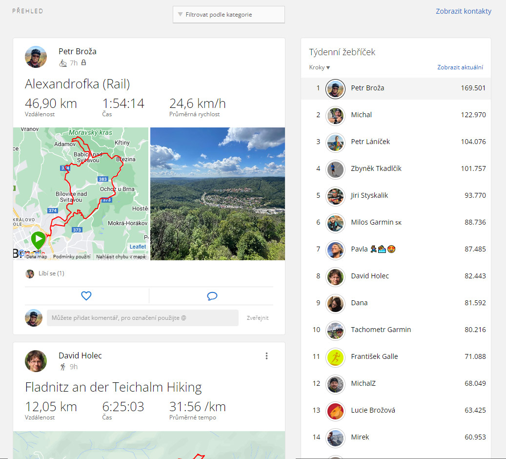Select Zbyněk Tkadlčík in the leaderboard

click(x=376, y=168)
